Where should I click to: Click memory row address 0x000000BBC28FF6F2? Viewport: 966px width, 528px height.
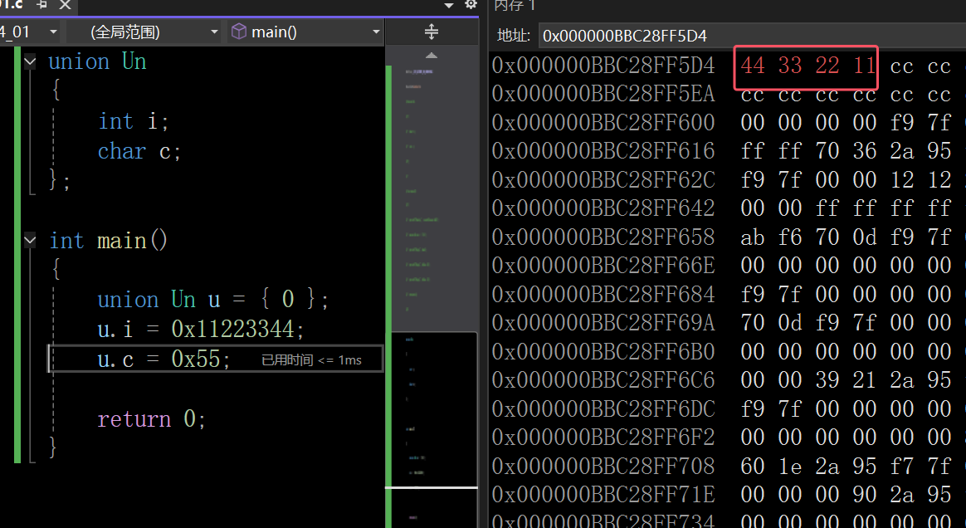point(603,438)
